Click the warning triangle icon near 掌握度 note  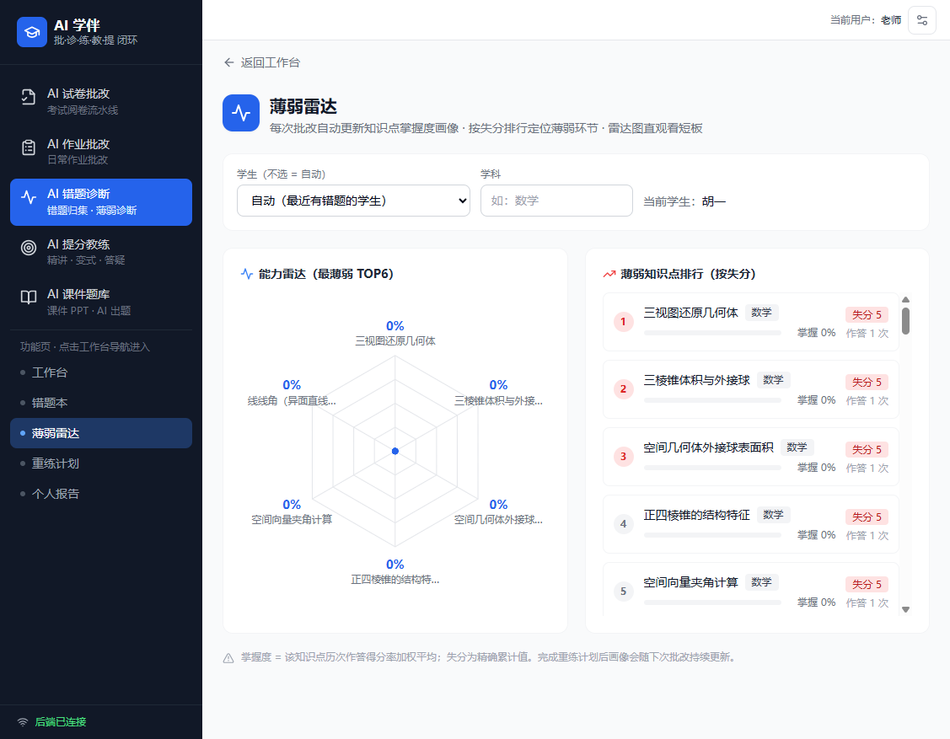point(228,658)
